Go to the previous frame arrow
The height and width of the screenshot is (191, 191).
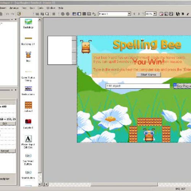click(134, 14)
